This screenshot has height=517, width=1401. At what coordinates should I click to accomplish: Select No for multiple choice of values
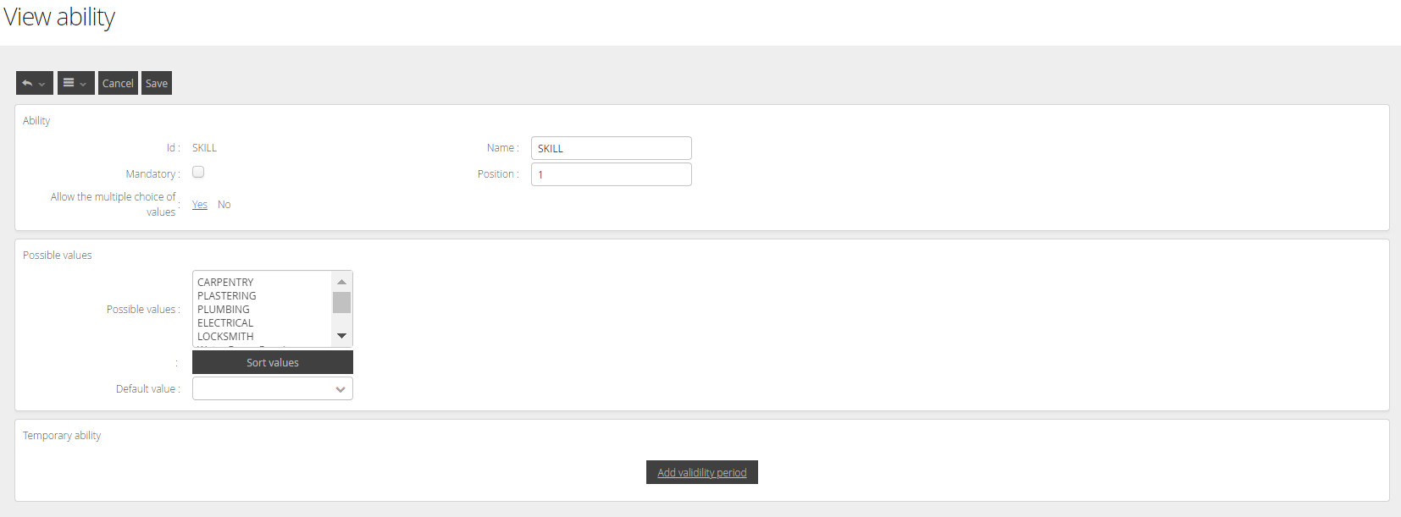coord(224,205)
